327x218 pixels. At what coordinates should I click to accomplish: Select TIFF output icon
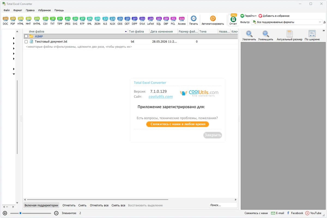coord(60,20)
